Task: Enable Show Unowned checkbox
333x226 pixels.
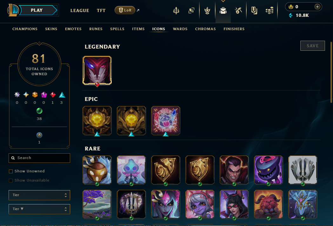Action: (11, 171)
